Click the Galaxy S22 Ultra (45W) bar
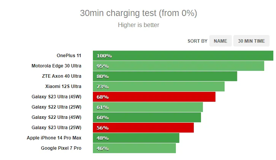This screenshot has width=276, height=160. [x=147, y=117]
